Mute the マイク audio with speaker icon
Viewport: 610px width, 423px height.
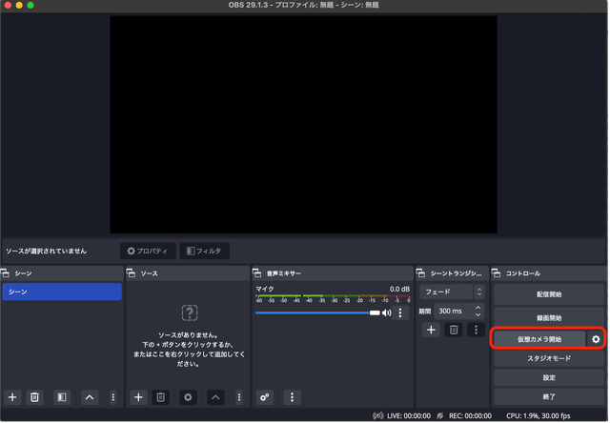386,312
